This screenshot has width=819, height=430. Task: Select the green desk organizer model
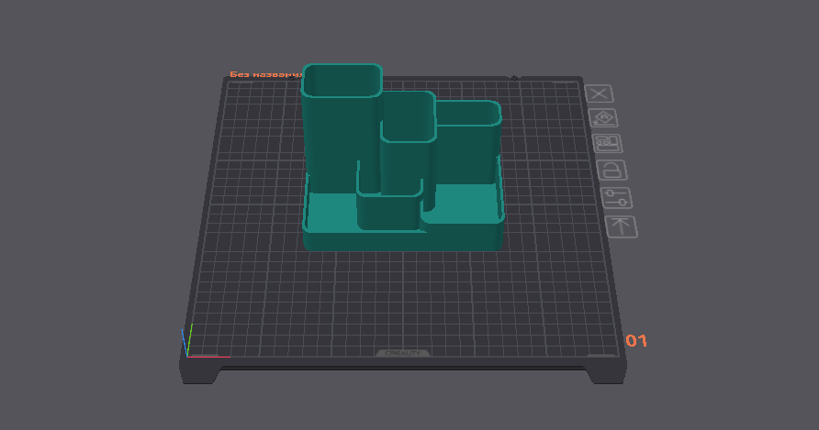402,157
